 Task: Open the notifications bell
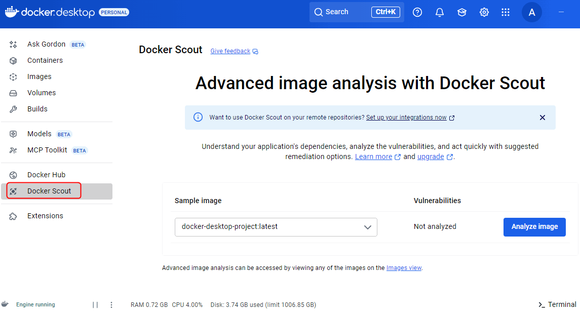(x=440, y=12)
